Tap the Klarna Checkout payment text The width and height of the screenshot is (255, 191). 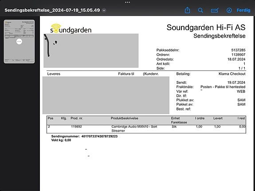[232, 74]
